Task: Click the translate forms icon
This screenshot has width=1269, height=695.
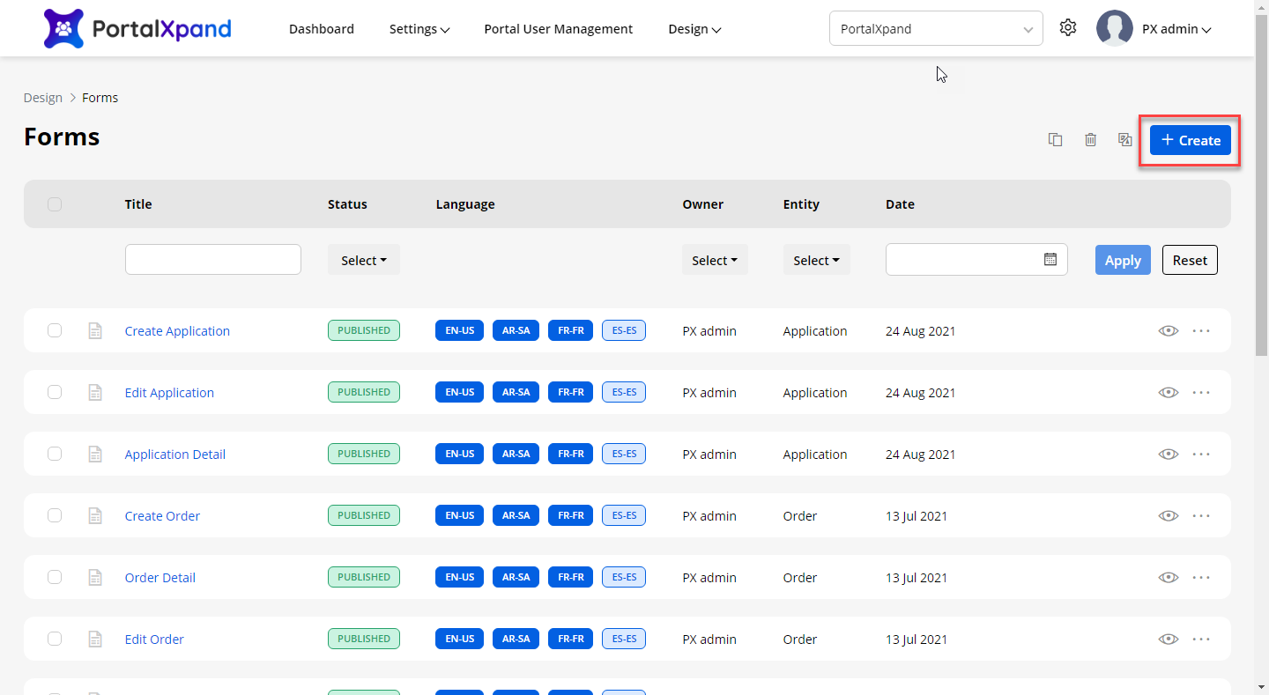Action: click(1124, 140)
